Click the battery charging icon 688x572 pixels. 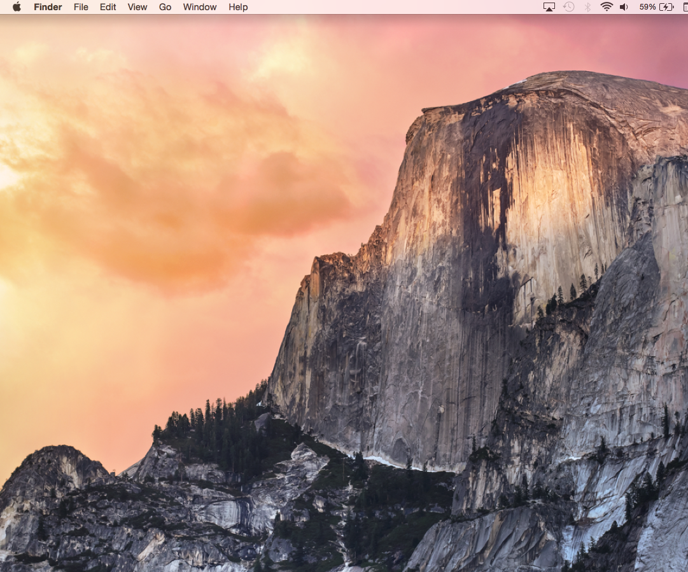[x=666, y=7]
